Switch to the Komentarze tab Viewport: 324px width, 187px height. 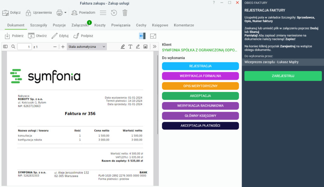click(x=184, y=25)
